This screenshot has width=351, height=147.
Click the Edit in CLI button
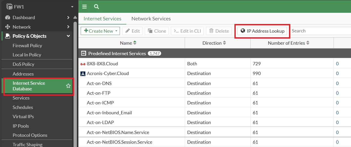click(x=187, y=31)
